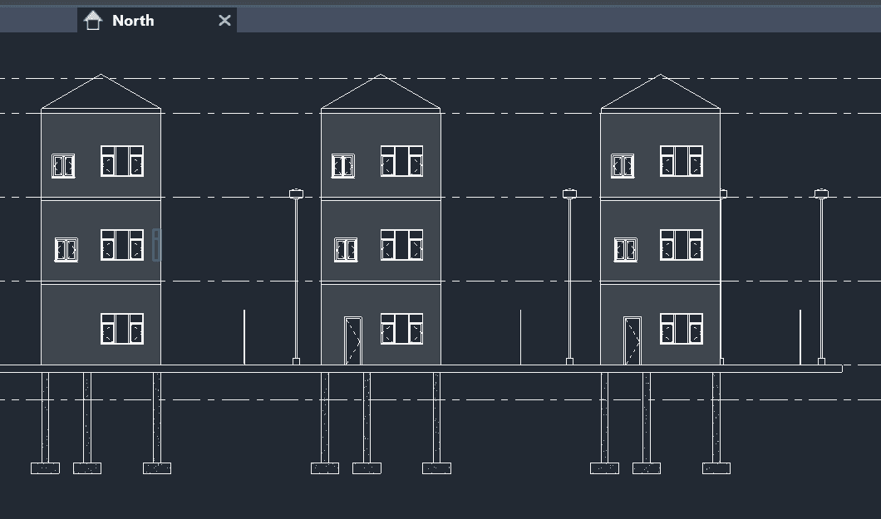Click the rightmost street lamp head
This screenshot has width=881, height=519.
821,193
